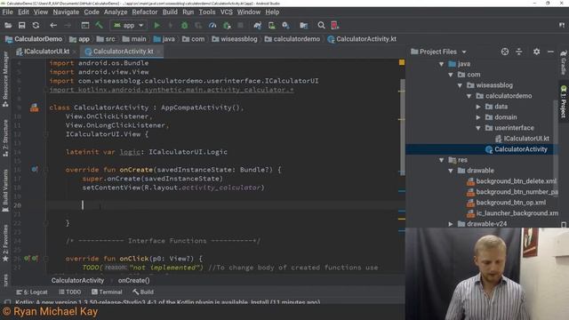Viewport: 569px width, 320px height.
Task: Click the Open folder toolbar icon
Action: [x=8, y=26]
